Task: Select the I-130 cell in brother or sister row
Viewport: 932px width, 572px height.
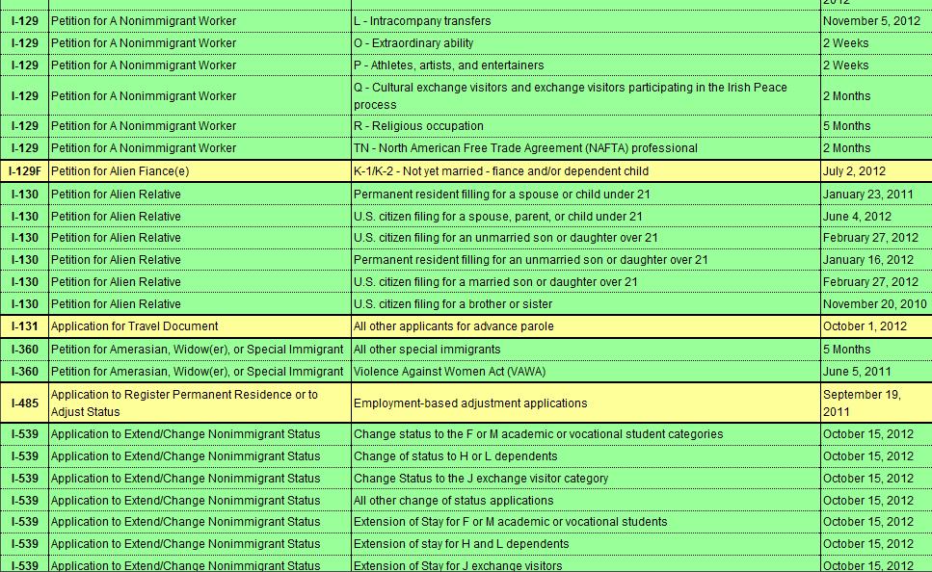Action: 24,304
